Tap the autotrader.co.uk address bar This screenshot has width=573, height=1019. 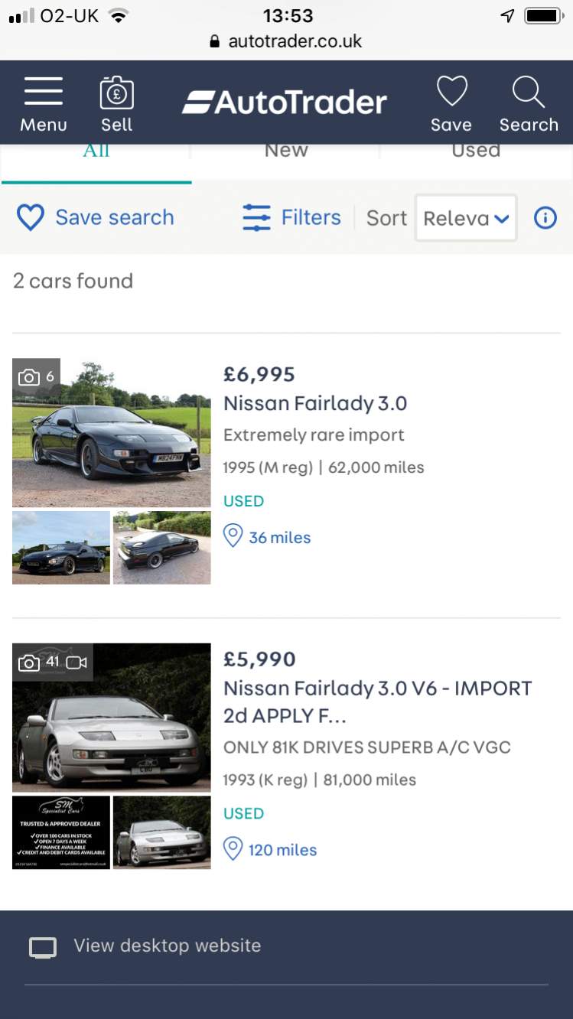click(x=286, y=41)
